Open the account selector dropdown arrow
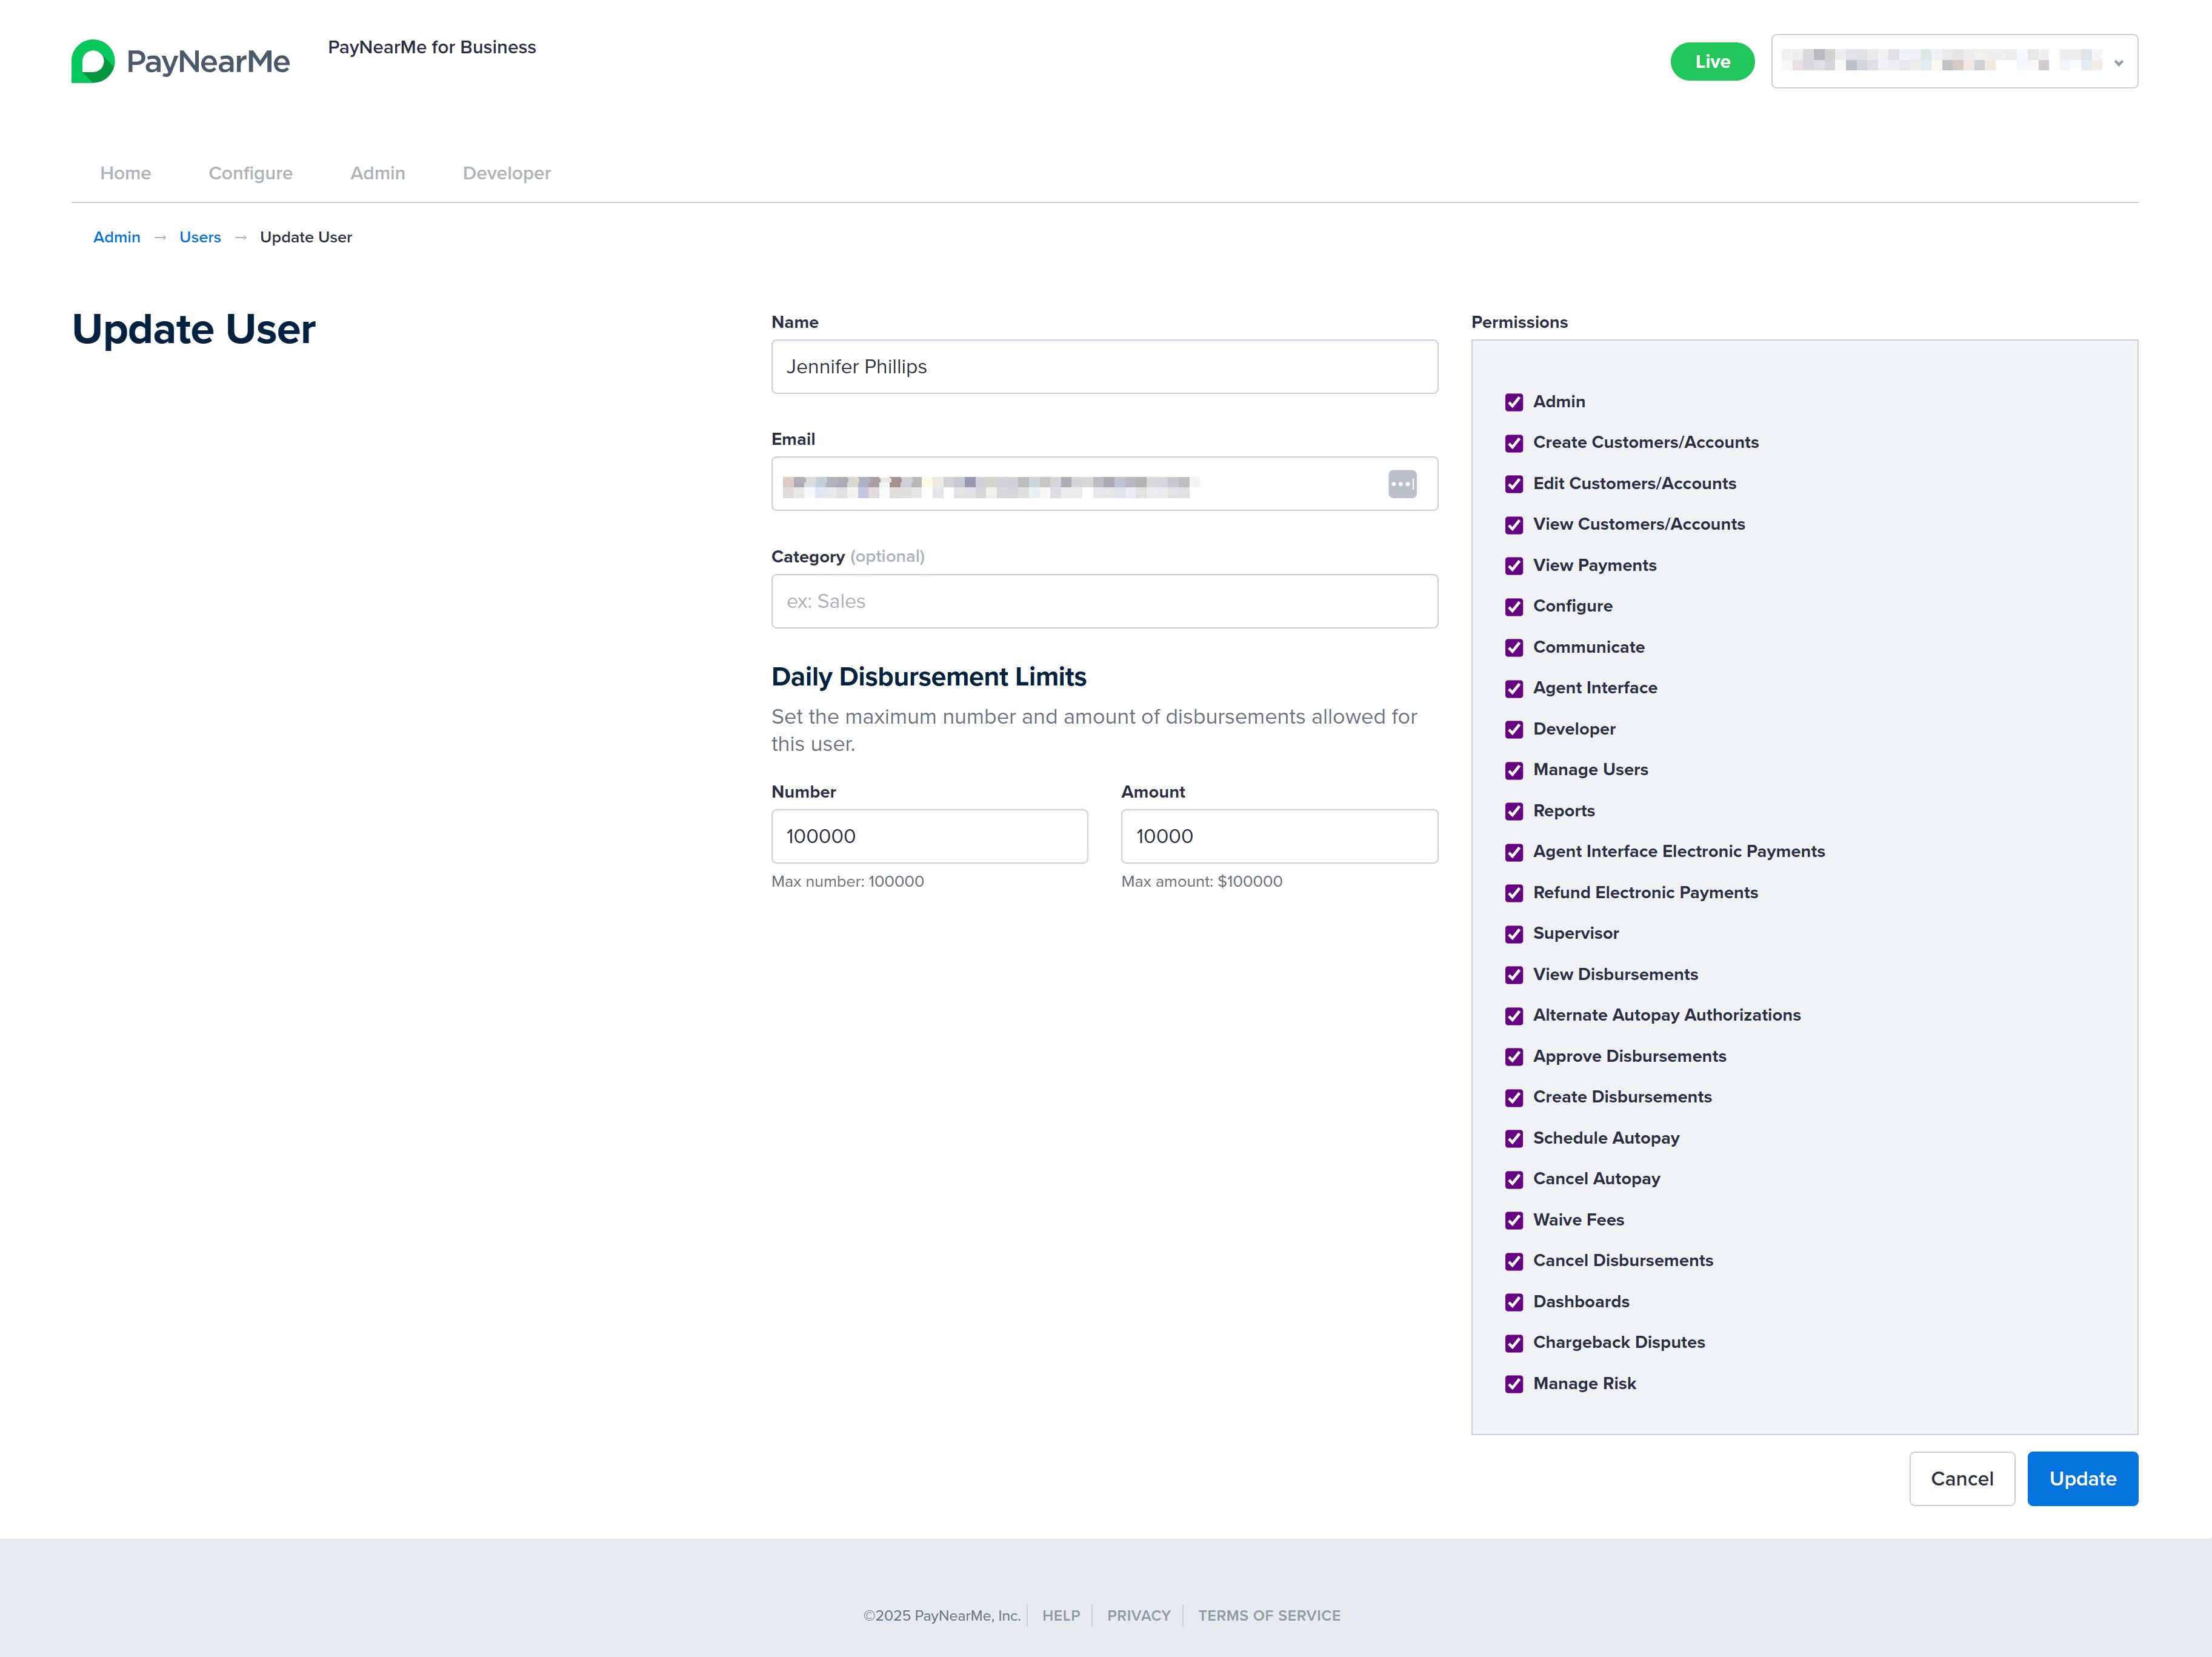Viewport: 2212px width, 1657px height. click(2118, 63)
